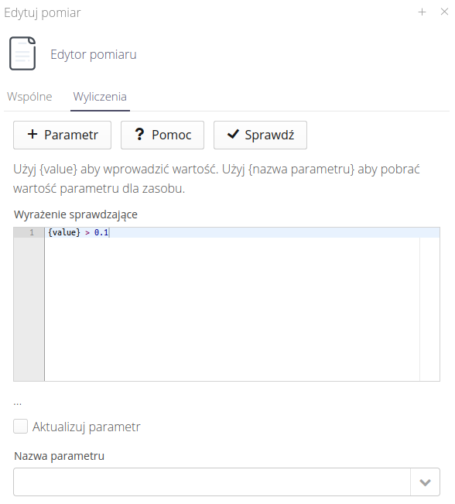Validate the expression with Sprawdź
This screenshot has width=455, height=504.
[x=260, y=135]
